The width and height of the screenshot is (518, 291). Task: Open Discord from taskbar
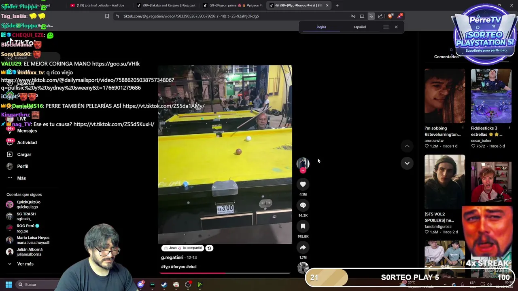pos(140,285)
